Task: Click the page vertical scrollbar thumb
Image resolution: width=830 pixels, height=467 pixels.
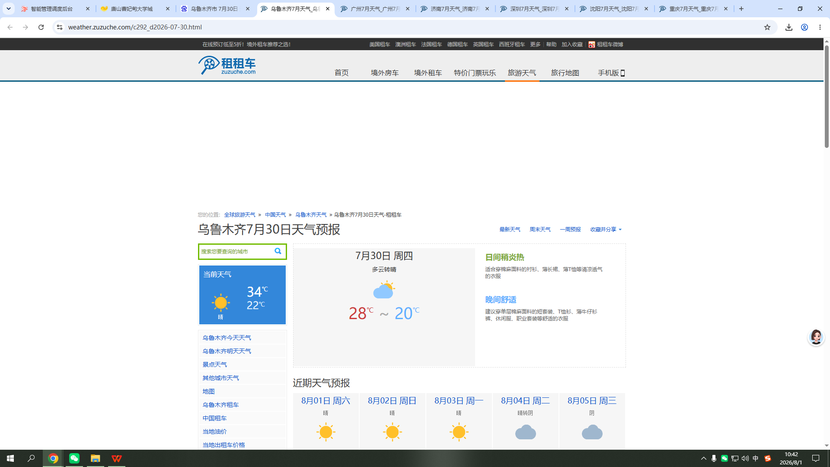Action: click(827, 96)
